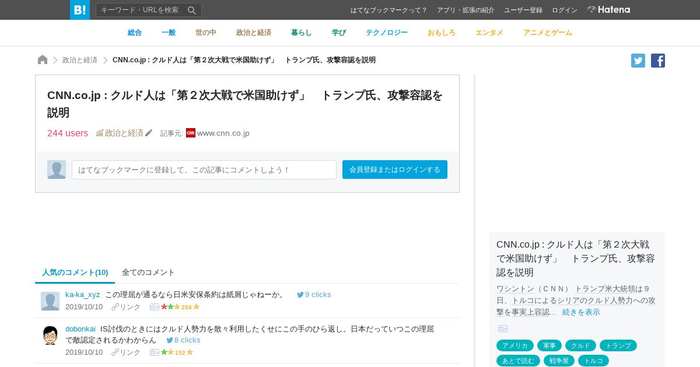Open エンタメ category tab
Screen dimensions: 700x367
[x=489, y=33]
